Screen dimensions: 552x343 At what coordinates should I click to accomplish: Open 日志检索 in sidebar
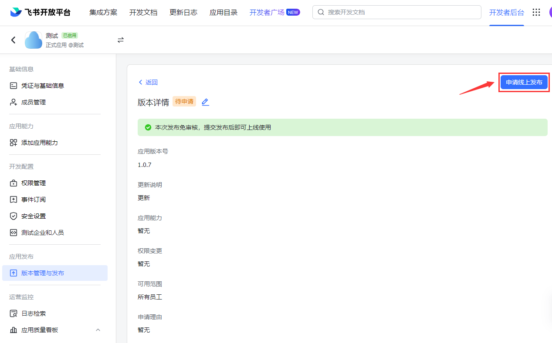click(x=33, y=313)
